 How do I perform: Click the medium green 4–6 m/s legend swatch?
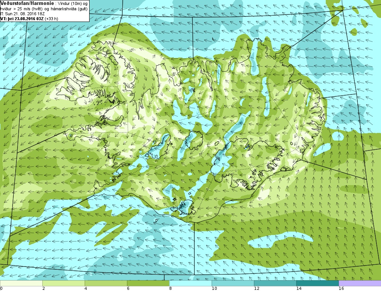106,283
